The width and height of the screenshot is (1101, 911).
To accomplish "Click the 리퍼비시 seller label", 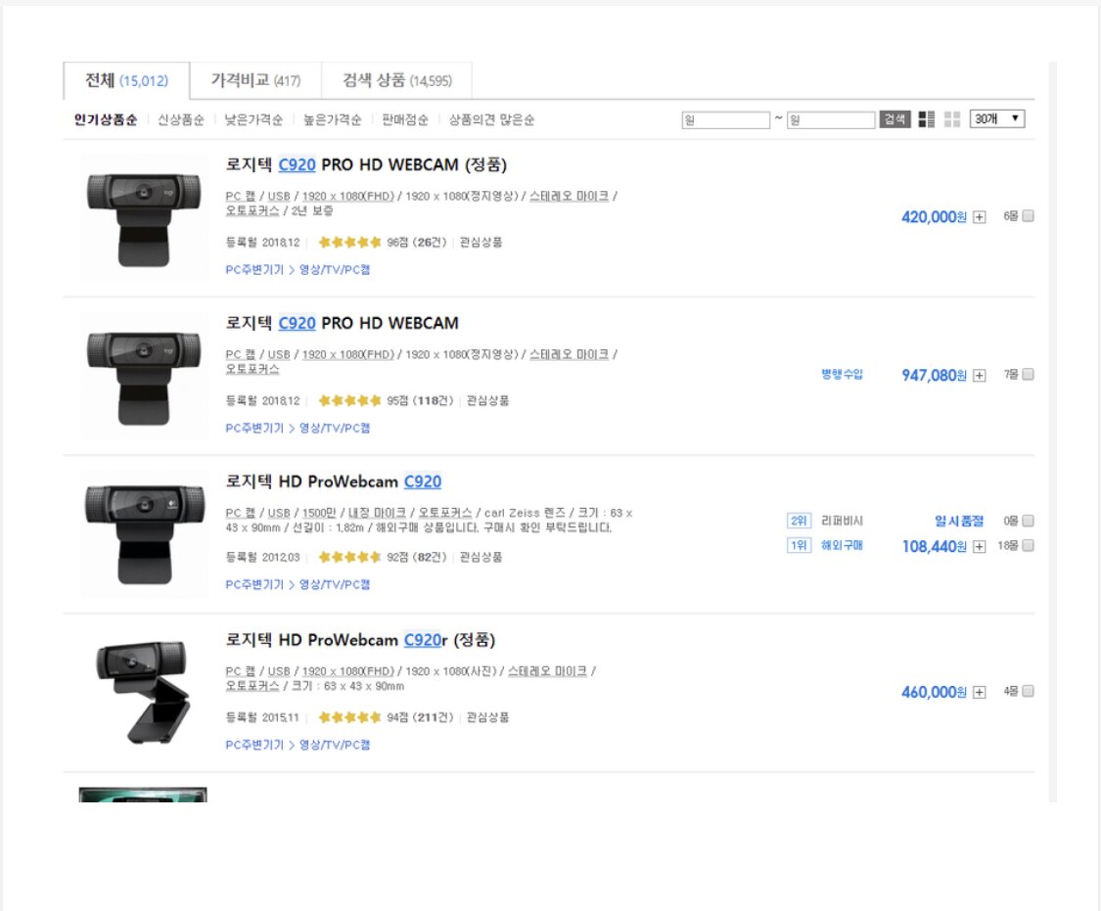I will click(842, 521).
